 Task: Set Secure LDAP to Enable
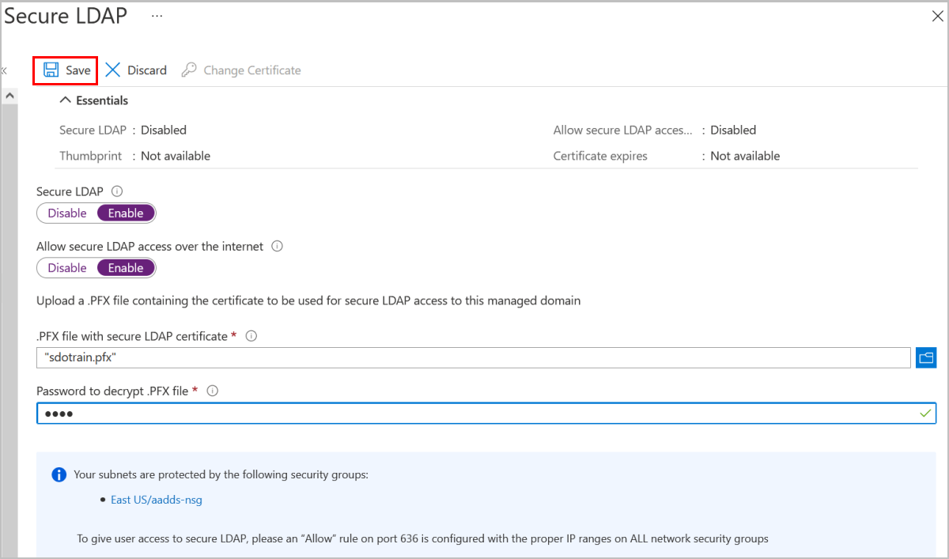(126, 213)
